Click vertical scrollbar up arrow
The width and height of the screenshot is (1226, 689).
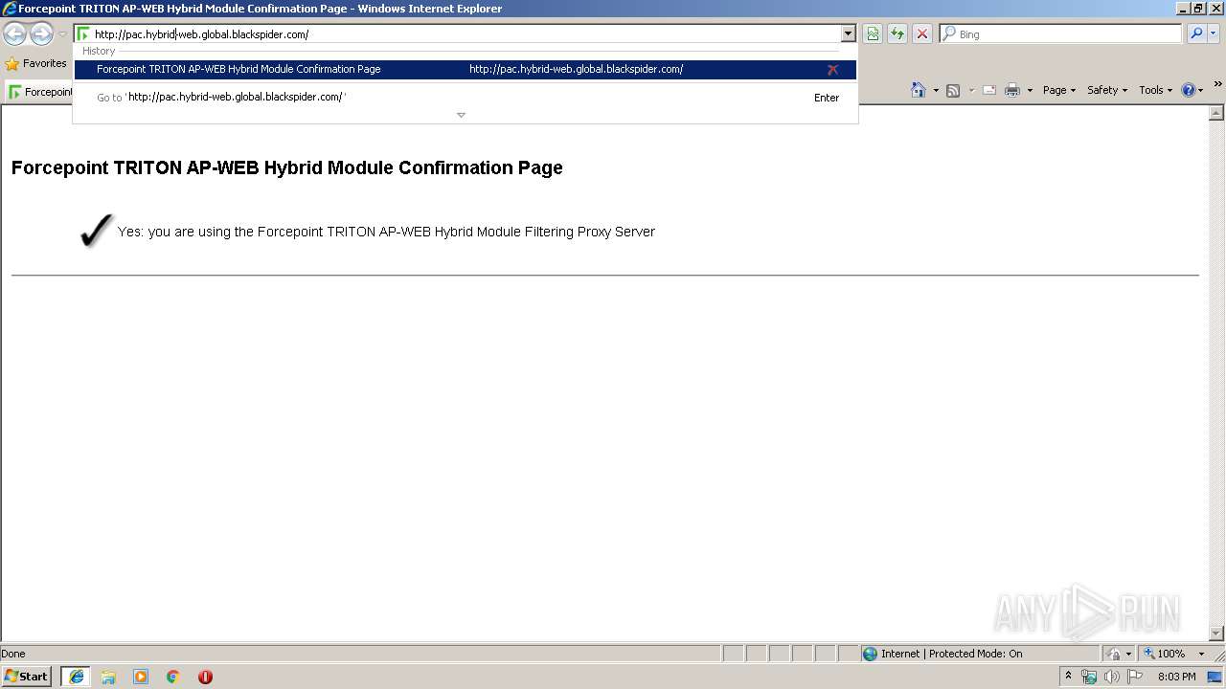[1216, 113]
